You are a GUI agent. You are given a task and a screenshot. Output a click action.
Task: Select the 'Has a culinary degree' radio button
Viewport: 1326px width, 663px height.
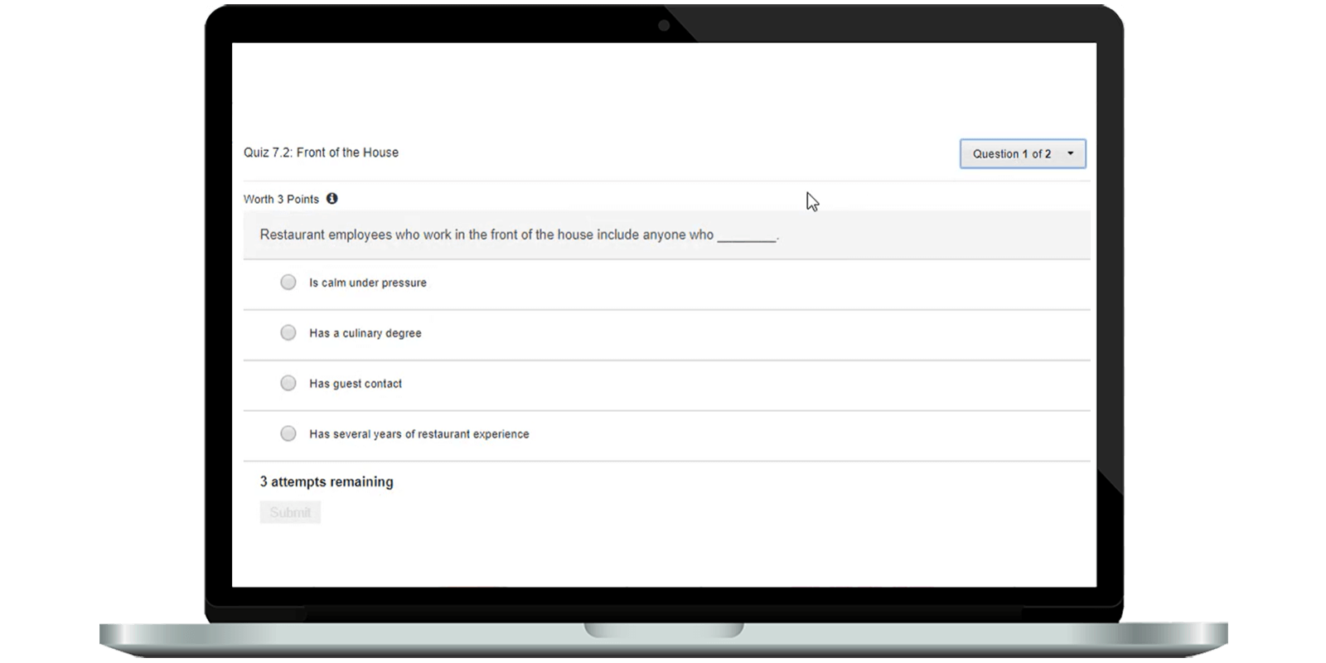coord(288,333)
